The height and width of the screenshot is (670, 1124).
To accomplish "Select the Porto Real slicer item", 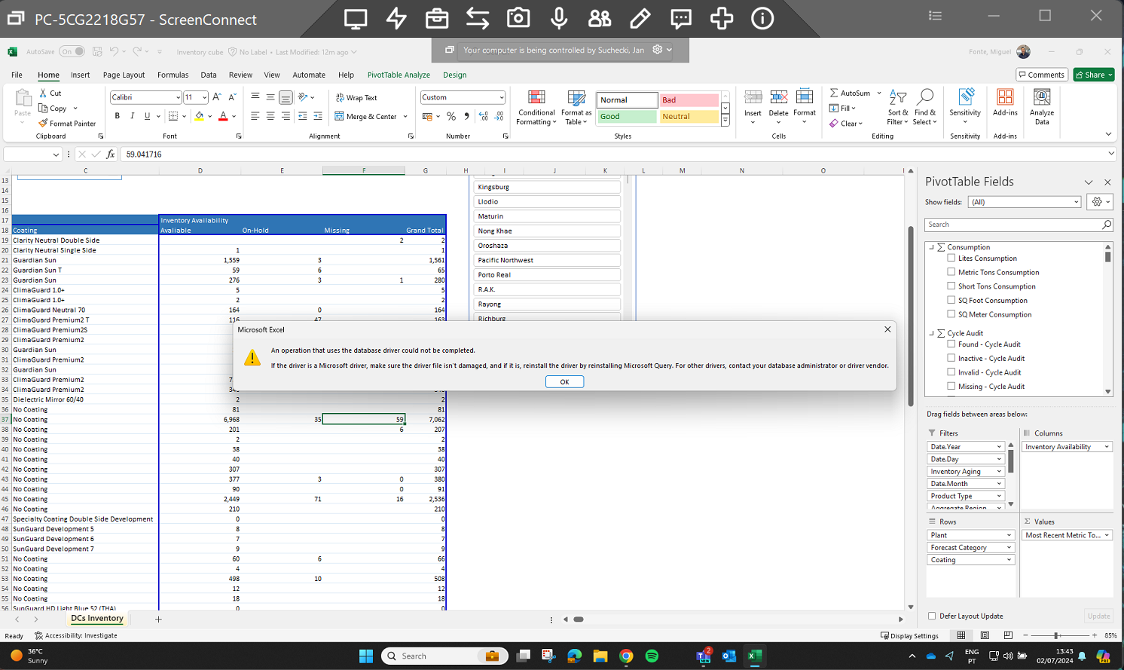I will (547, 275).
